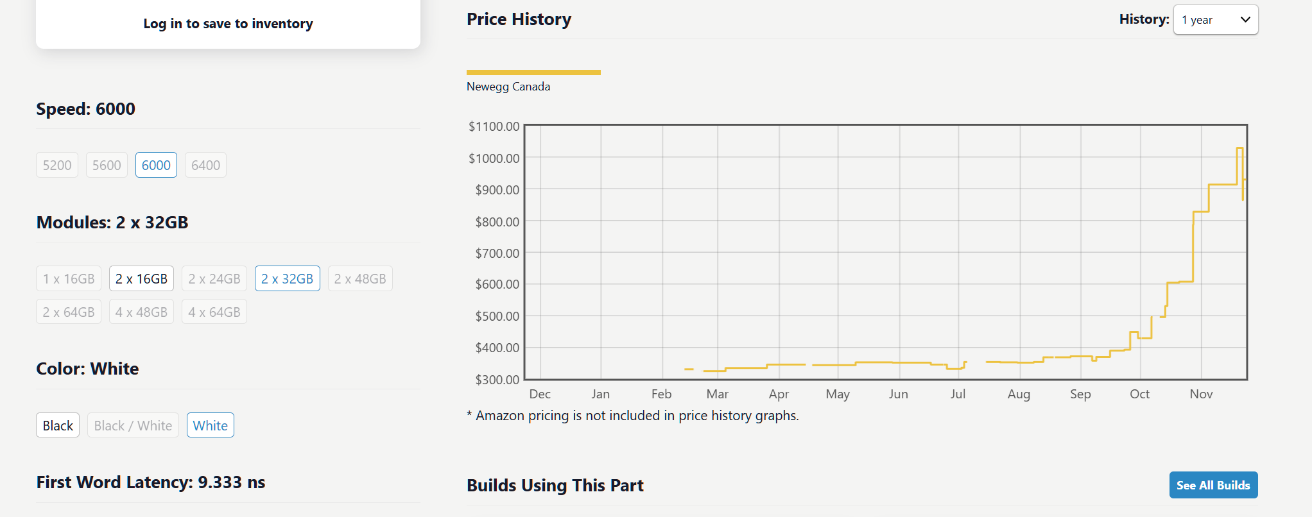Viewport: 1312px width, 517px height.
Task: Select the 2 x 64GB module option
Action: [x=69, y=312]
